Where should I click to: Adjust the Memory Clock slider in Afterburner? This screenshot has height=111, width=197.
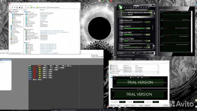pos(134,41)
